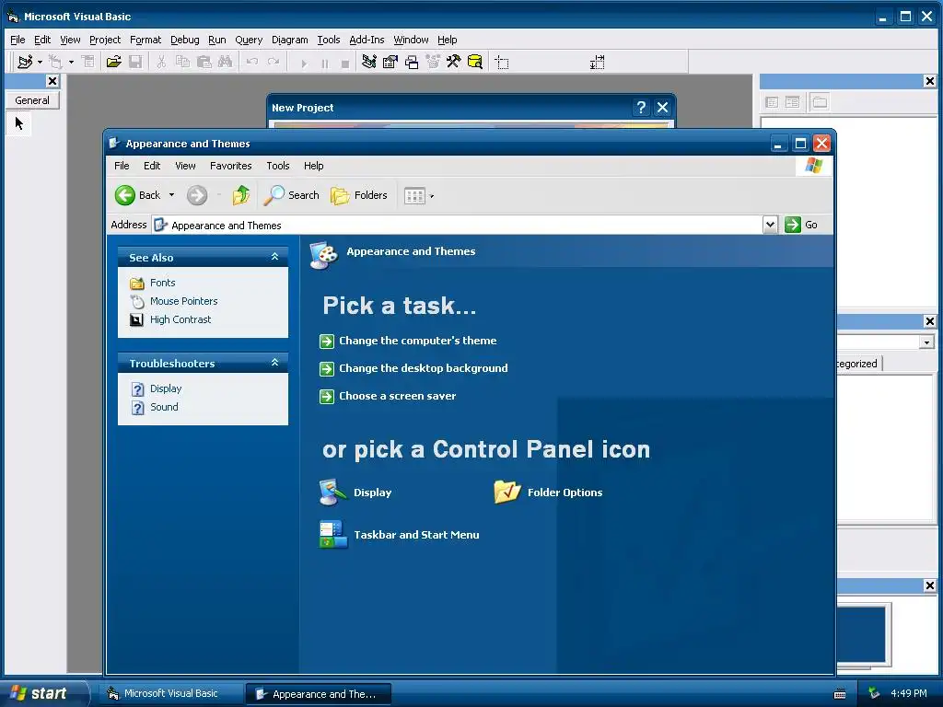Click the Open Project folder icon
This screenshot has width=943, height=707.
(113, 62)
